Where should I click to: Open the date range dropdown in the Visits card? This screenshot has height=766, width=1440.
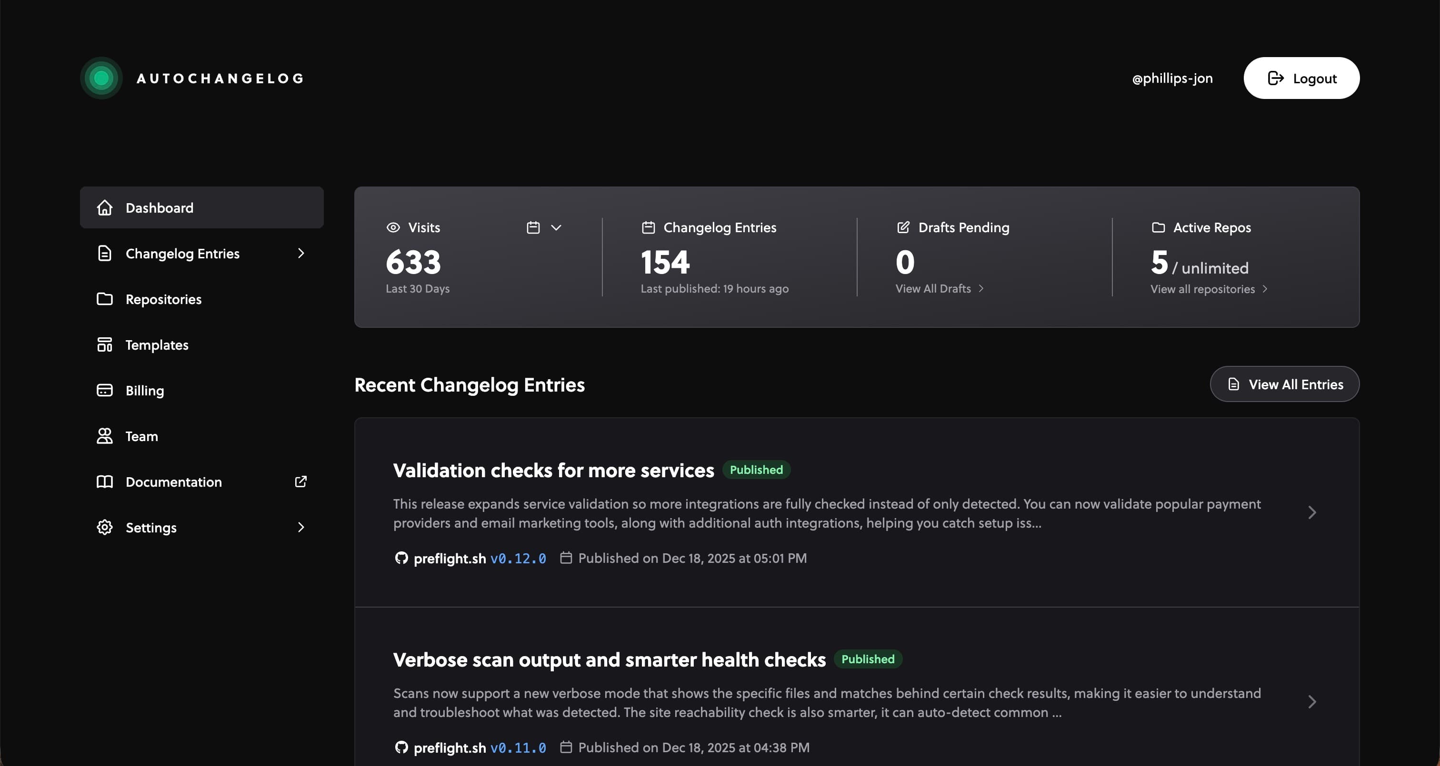(556, 227)
